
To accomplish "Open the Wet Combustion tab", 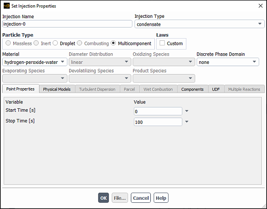I will click(158, 89).
